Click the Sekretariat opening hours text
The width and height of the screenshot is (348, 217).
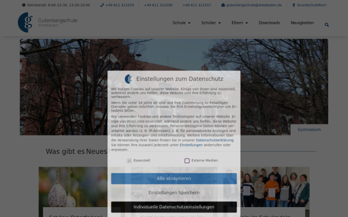click(59, 5)
